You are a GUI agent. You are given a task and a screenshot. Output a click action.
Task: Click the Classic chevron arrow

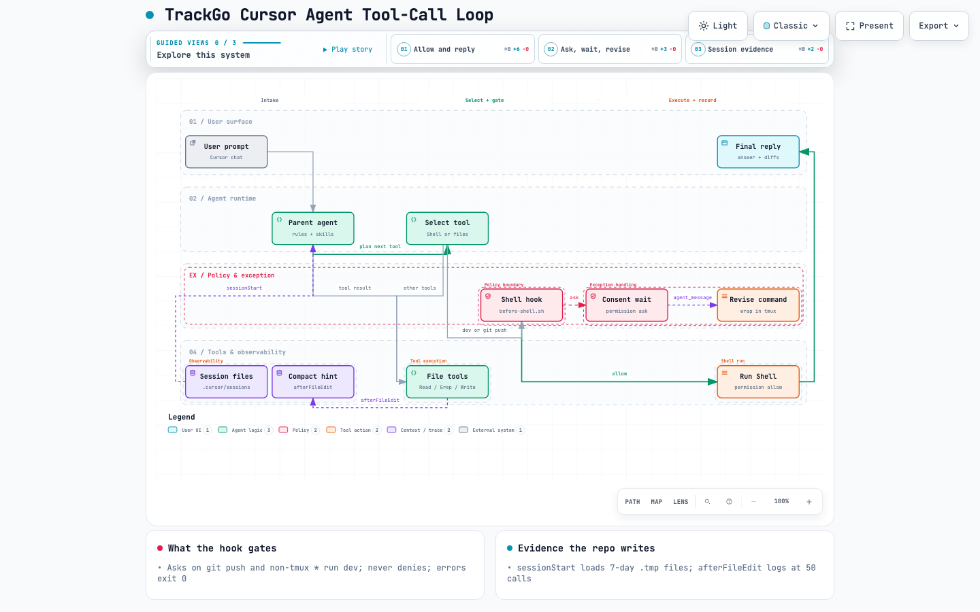[x=815, y=26]
